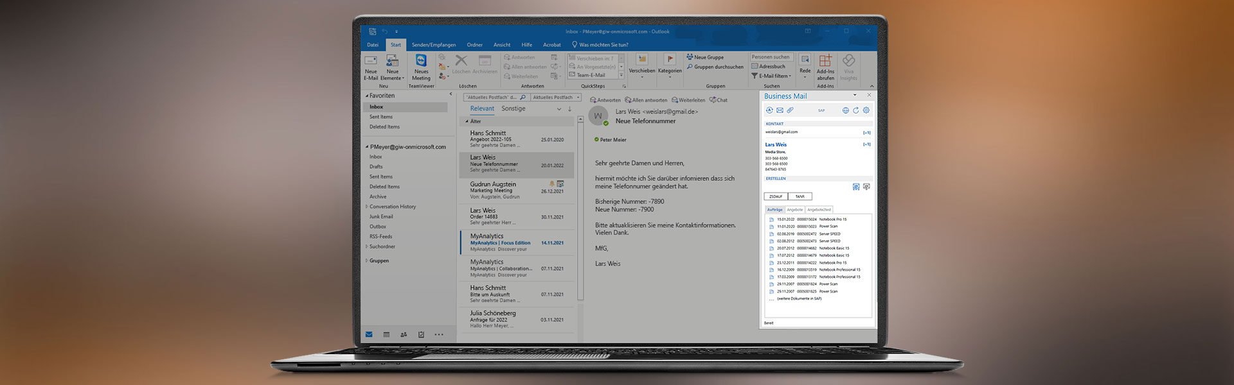The height and width of the screenshot is (385, 1234).
Task: Collapse the Älter message group
Action: pyautogui.click(x=467, y=121)
